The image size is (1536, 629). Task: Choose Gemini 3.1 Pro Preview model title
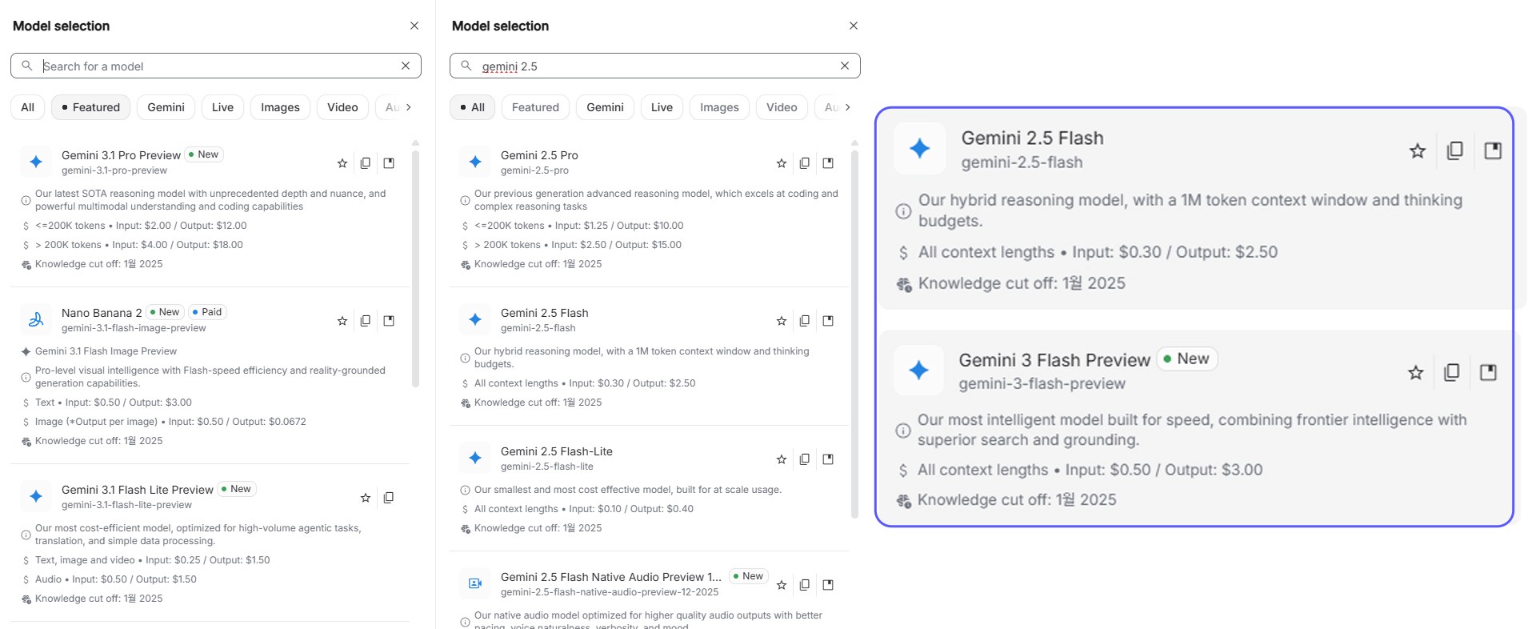(x=121, y=155)
